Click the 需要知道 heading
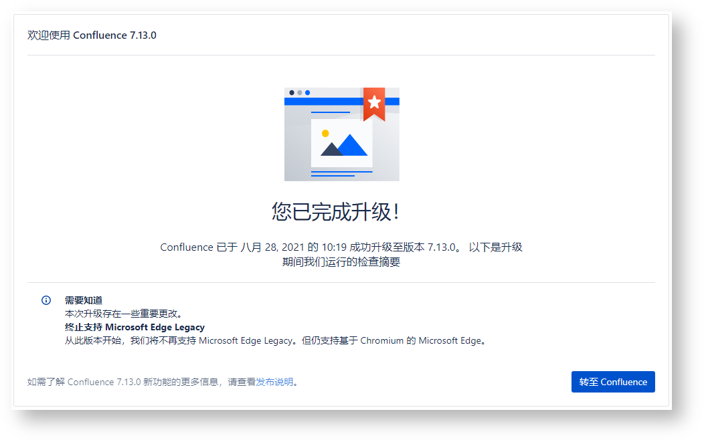704x442 pixels. 84,300
